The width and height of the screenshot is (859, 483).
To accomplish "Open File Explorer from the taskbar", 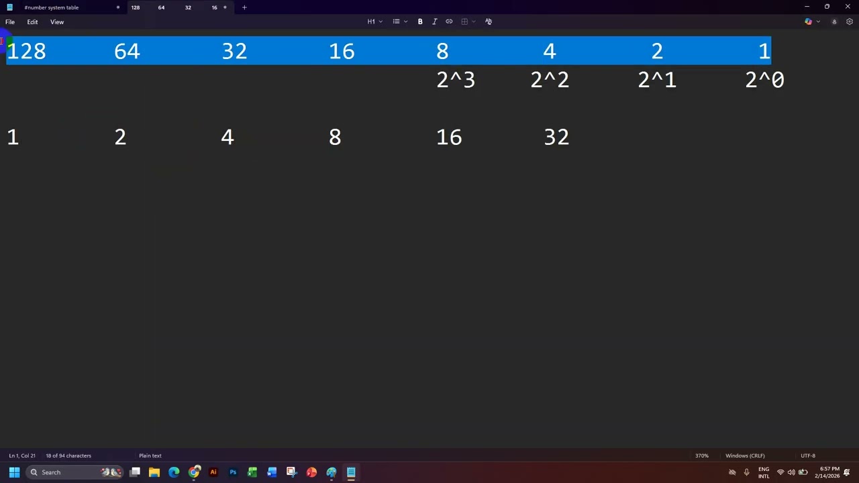I will point(154,472).
